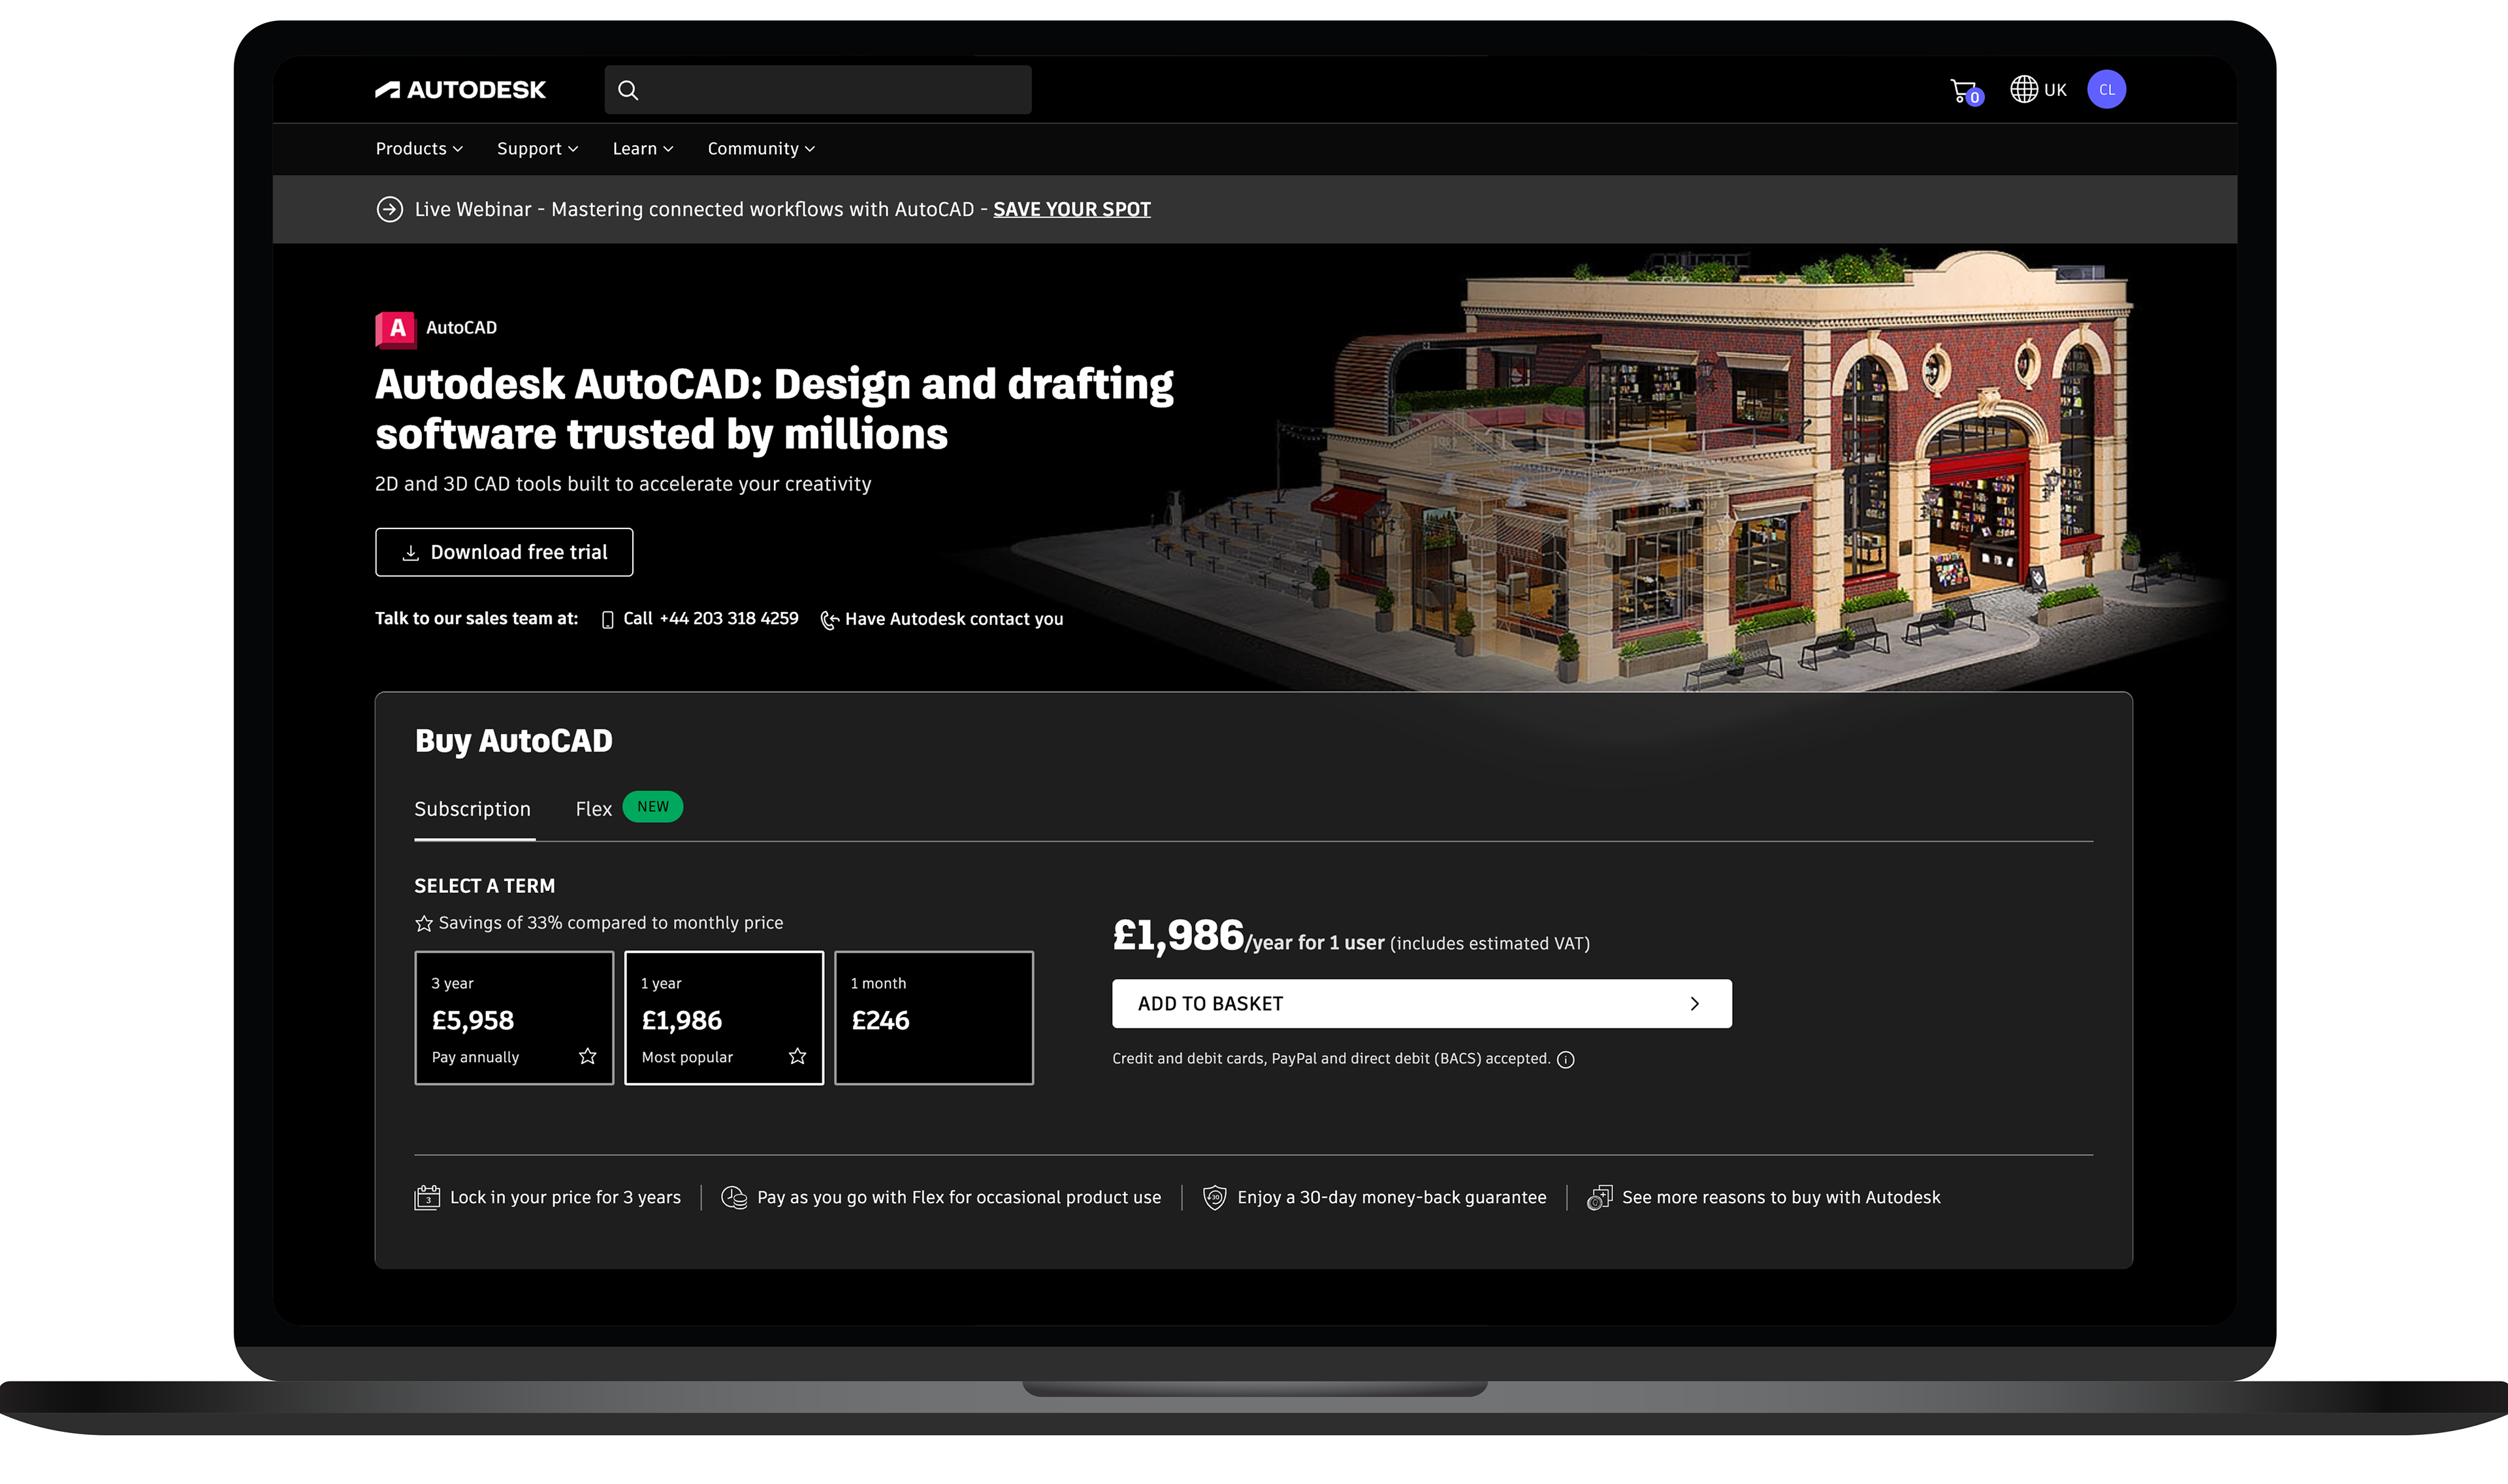This screenshot has height=1484, width=2508.
Task: Click the red AutoCAD product icon
Action: click(x=396, y=329)
